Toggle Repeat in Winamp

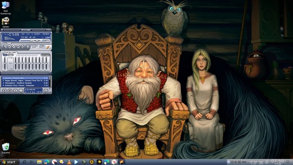pos(41,47)
